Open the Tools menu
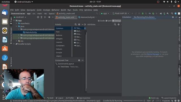The width and height of the screenshot is (181, 102). 75,10
